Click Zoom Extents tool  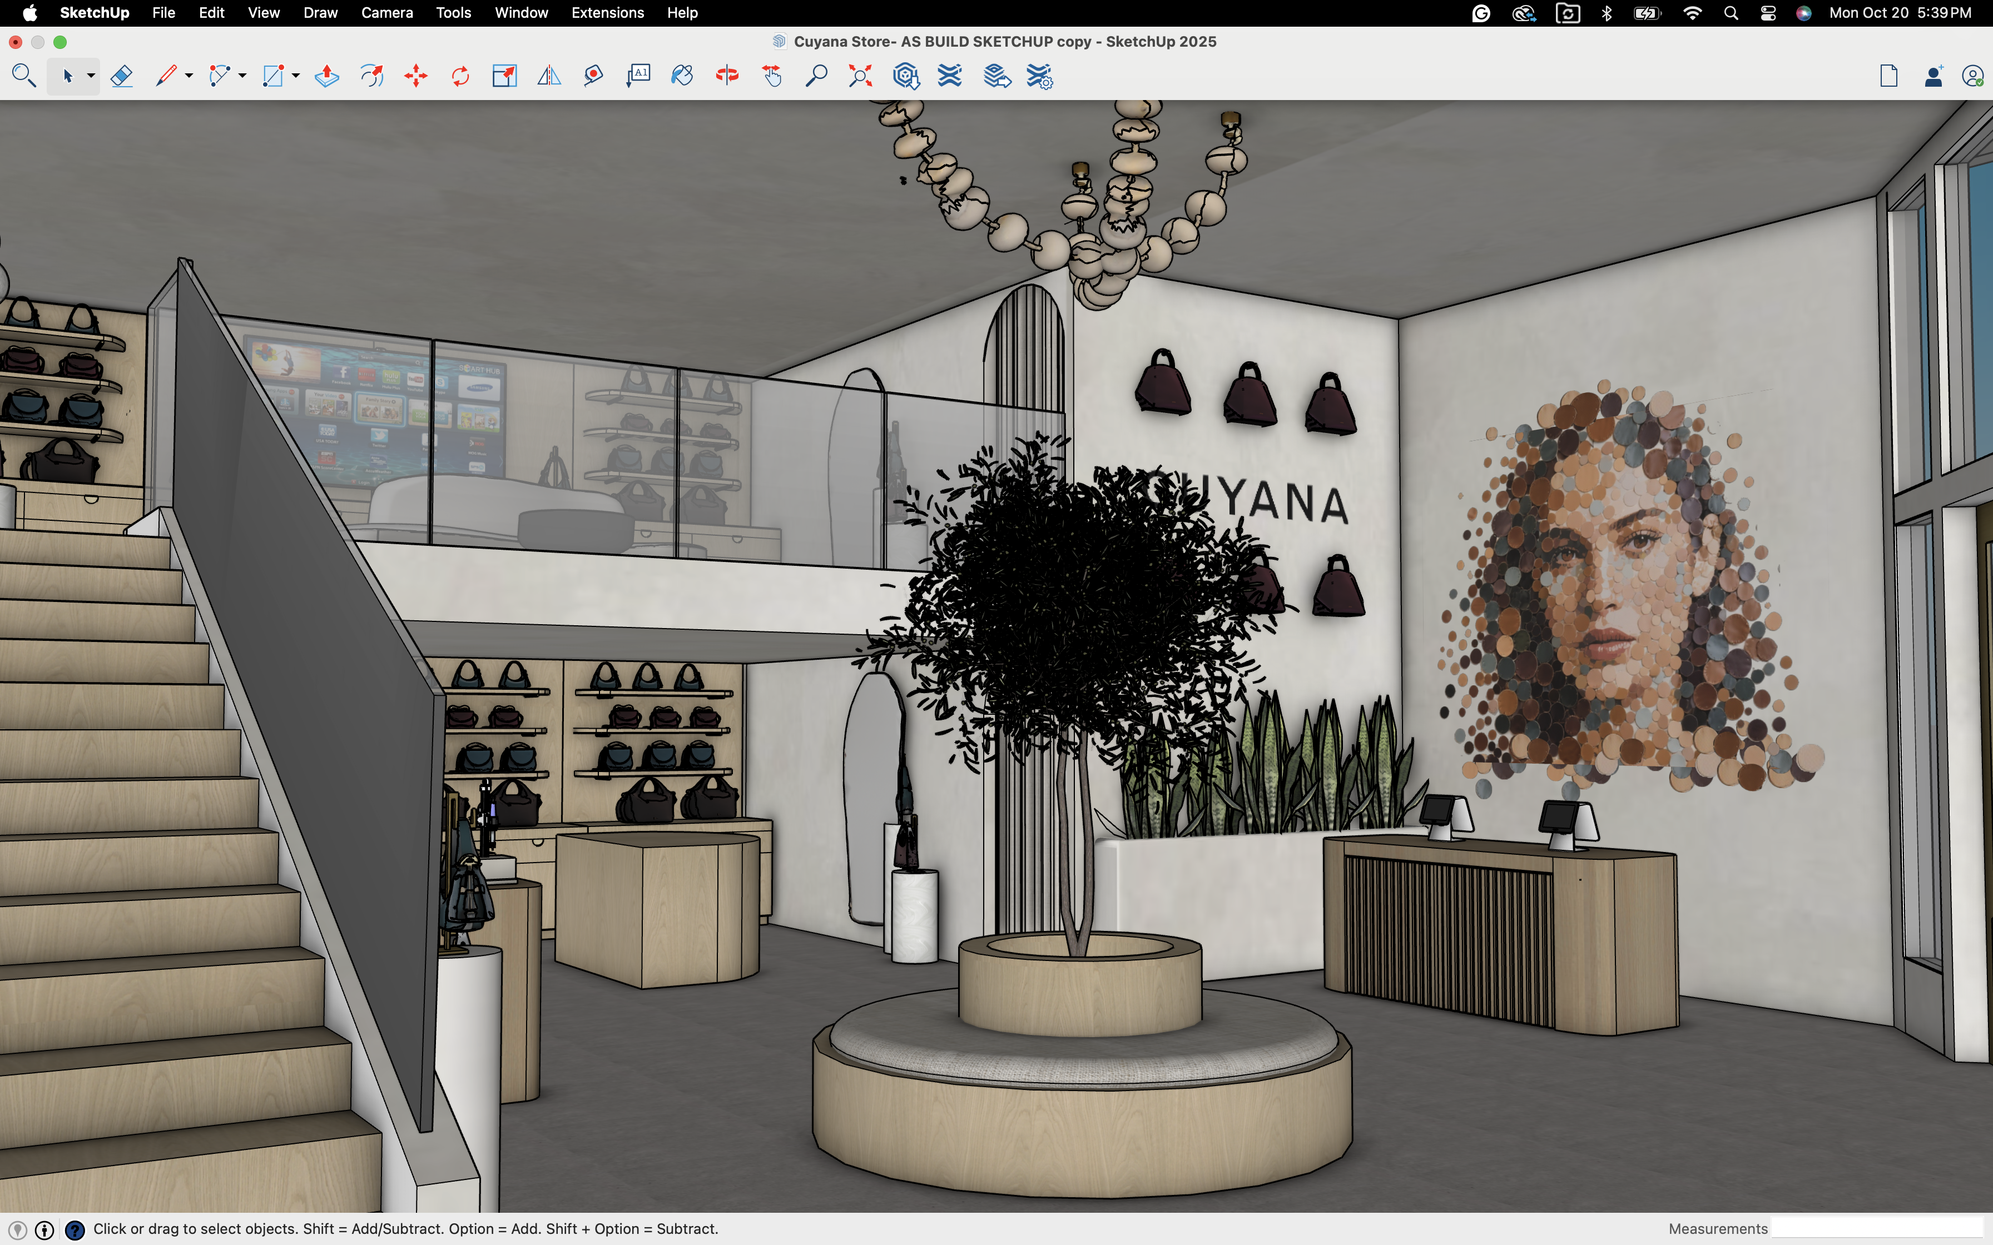860,77
